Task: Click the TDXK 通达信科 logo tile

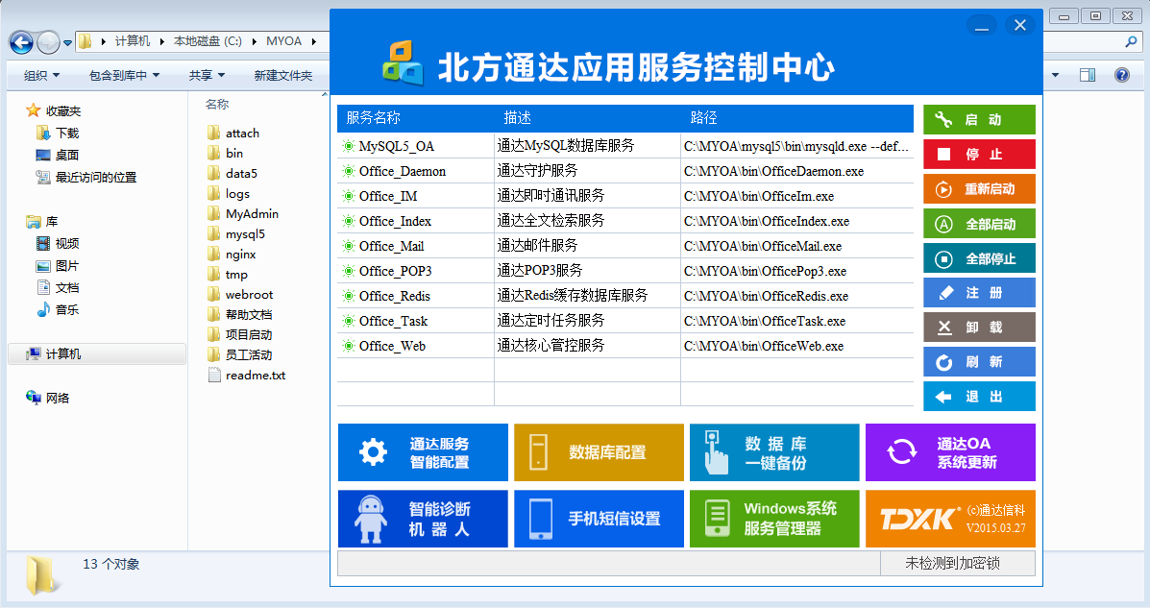Action: coord(950,519)
